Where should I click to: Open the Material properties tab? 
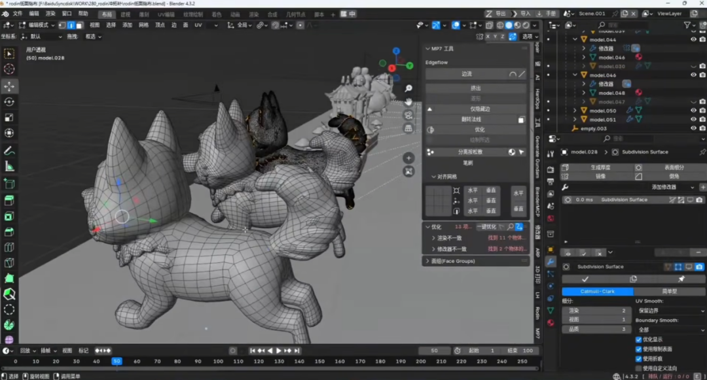[x=551, y=322]
